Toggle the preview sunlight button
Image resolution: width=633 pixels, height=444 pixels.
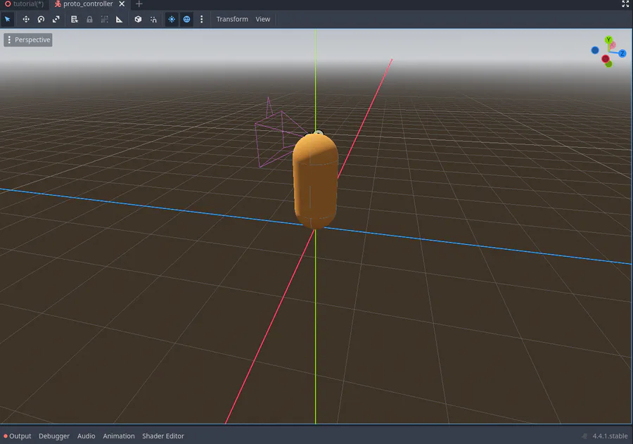[x=172, y=20]
